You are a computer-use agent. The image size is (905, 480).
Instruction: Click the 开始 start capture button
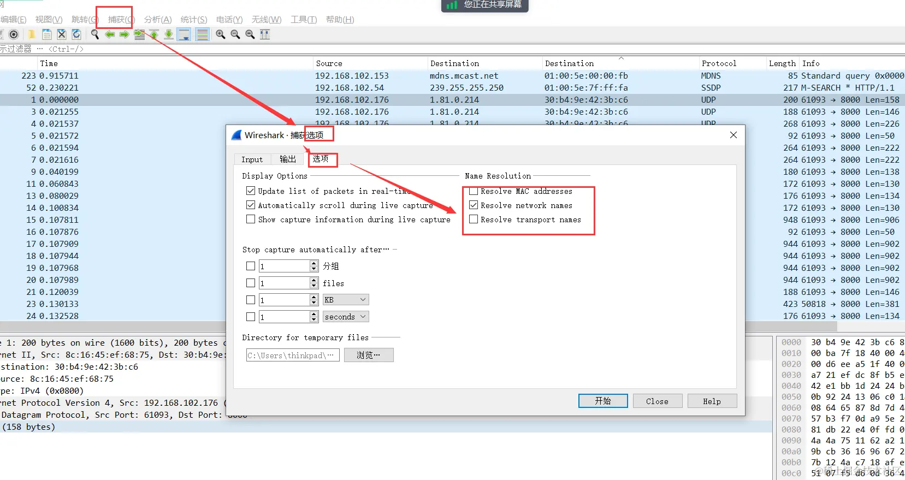(x=603, y=401)
